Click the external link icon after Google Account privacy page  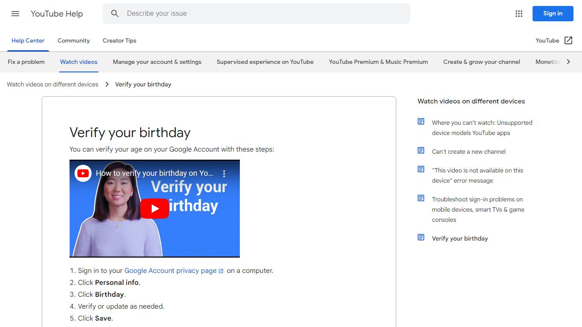221,271
